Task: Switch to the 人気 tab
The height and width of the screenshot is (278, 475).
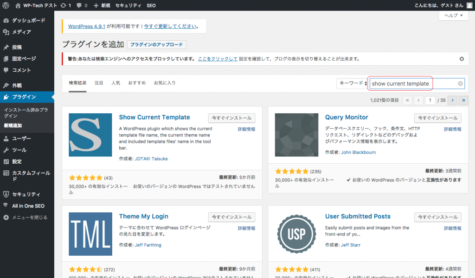Action: click(116, 83)
